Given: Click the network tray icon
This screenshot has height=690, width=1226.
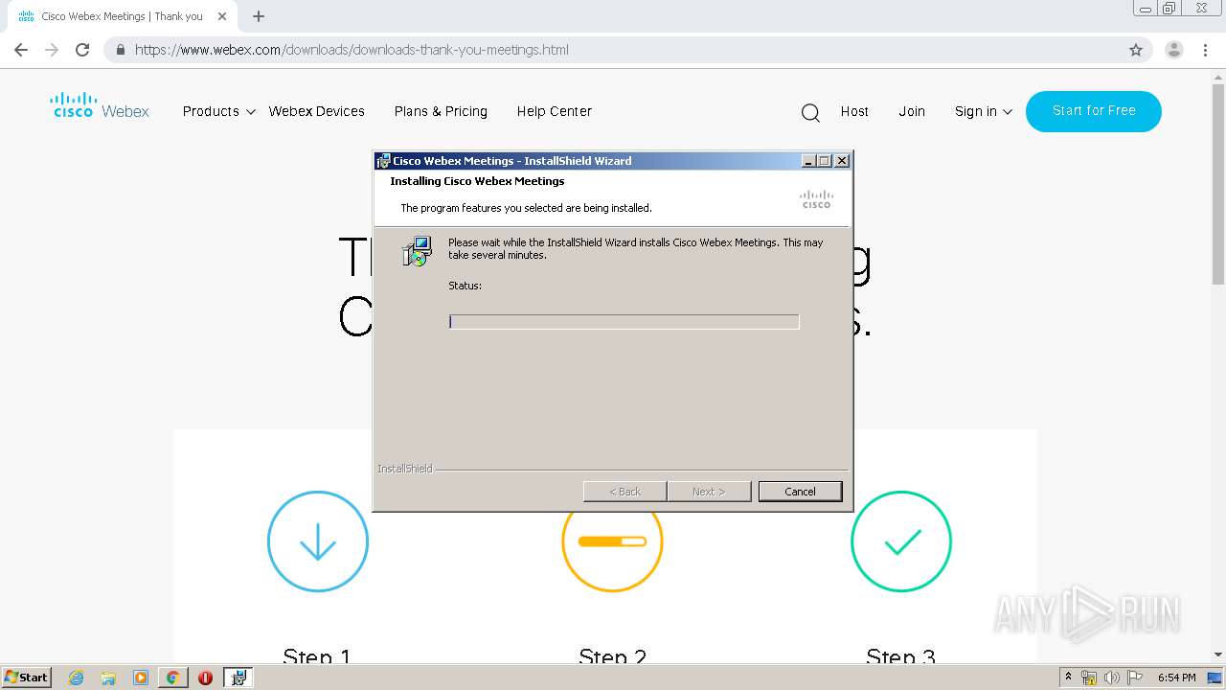Looking at the screenshot, I should (1089, 678).
